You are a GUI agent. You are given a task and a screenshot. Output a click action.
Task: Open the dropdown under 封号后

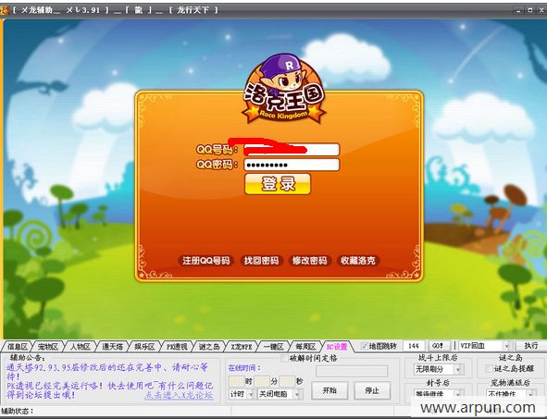coord(458,394)
